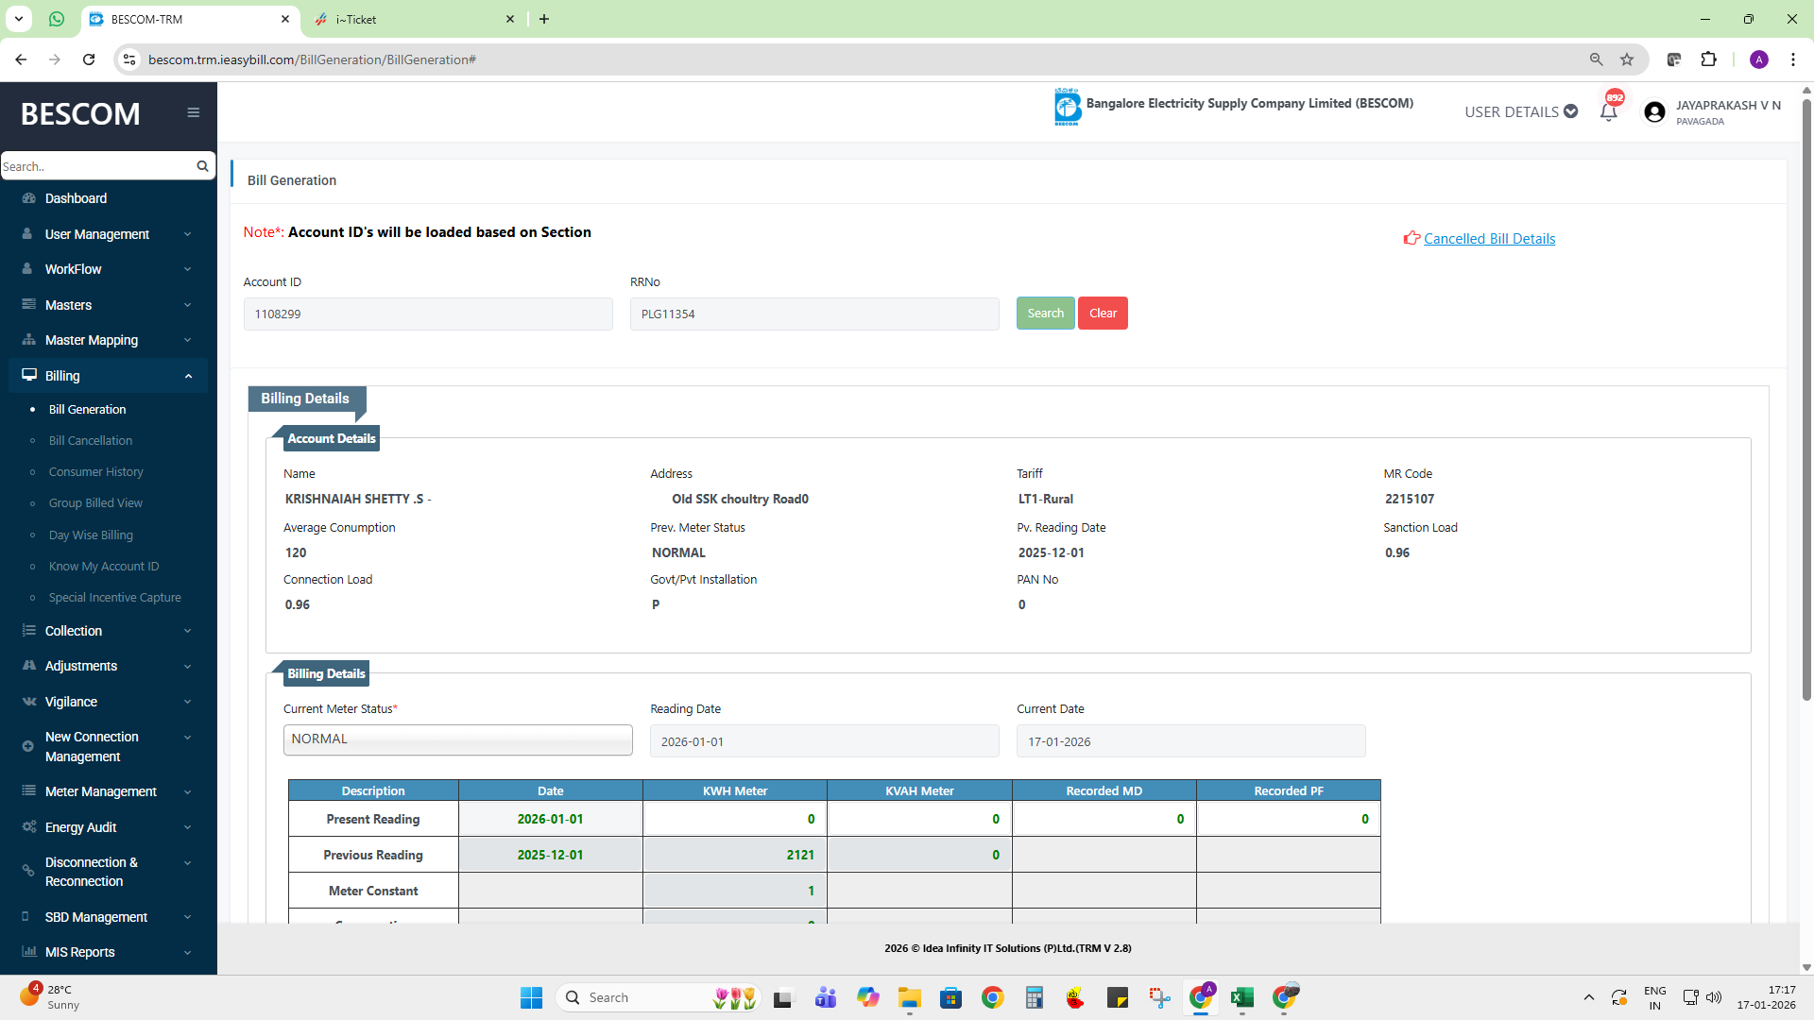
Task: Click the red Clear button
Action: tap(1103, 314)
